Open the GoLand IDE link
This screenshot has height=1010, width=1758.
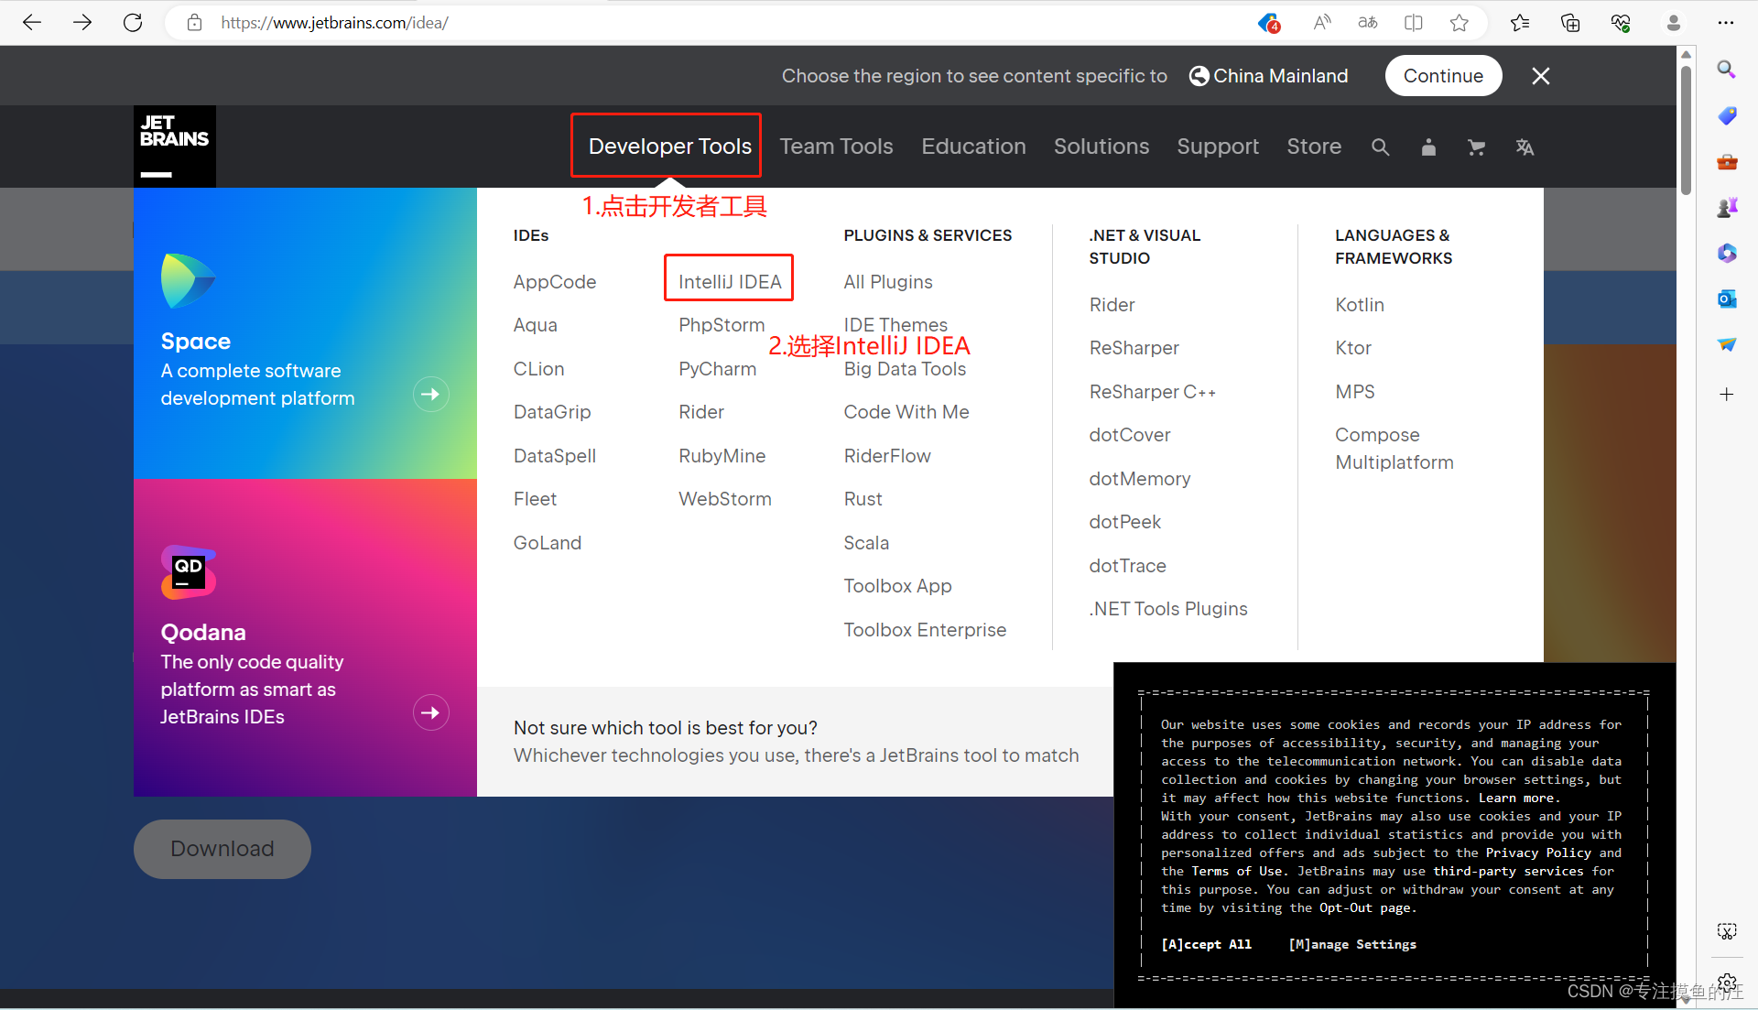tap(547, 543)
